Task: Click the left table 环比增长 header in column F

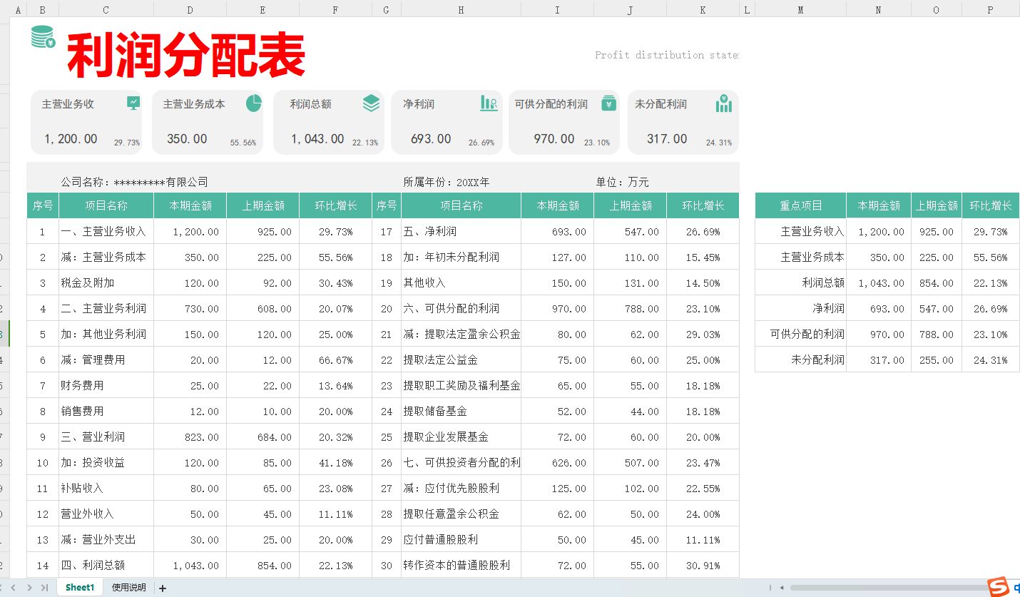Action: coord(335,205)
